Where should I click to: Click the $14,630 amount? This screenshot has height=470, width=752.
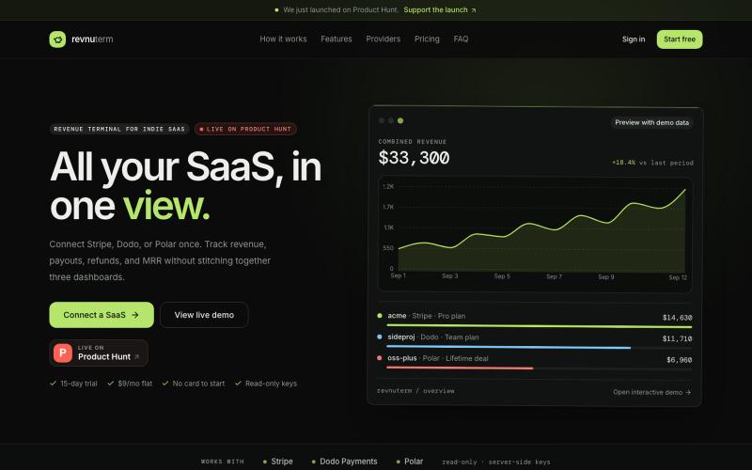[x=677, y=318]
